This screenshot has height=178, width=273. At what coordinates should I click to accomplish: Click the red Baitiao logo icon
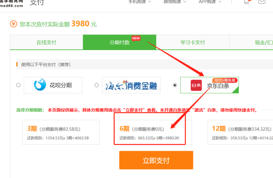[196, 86]
